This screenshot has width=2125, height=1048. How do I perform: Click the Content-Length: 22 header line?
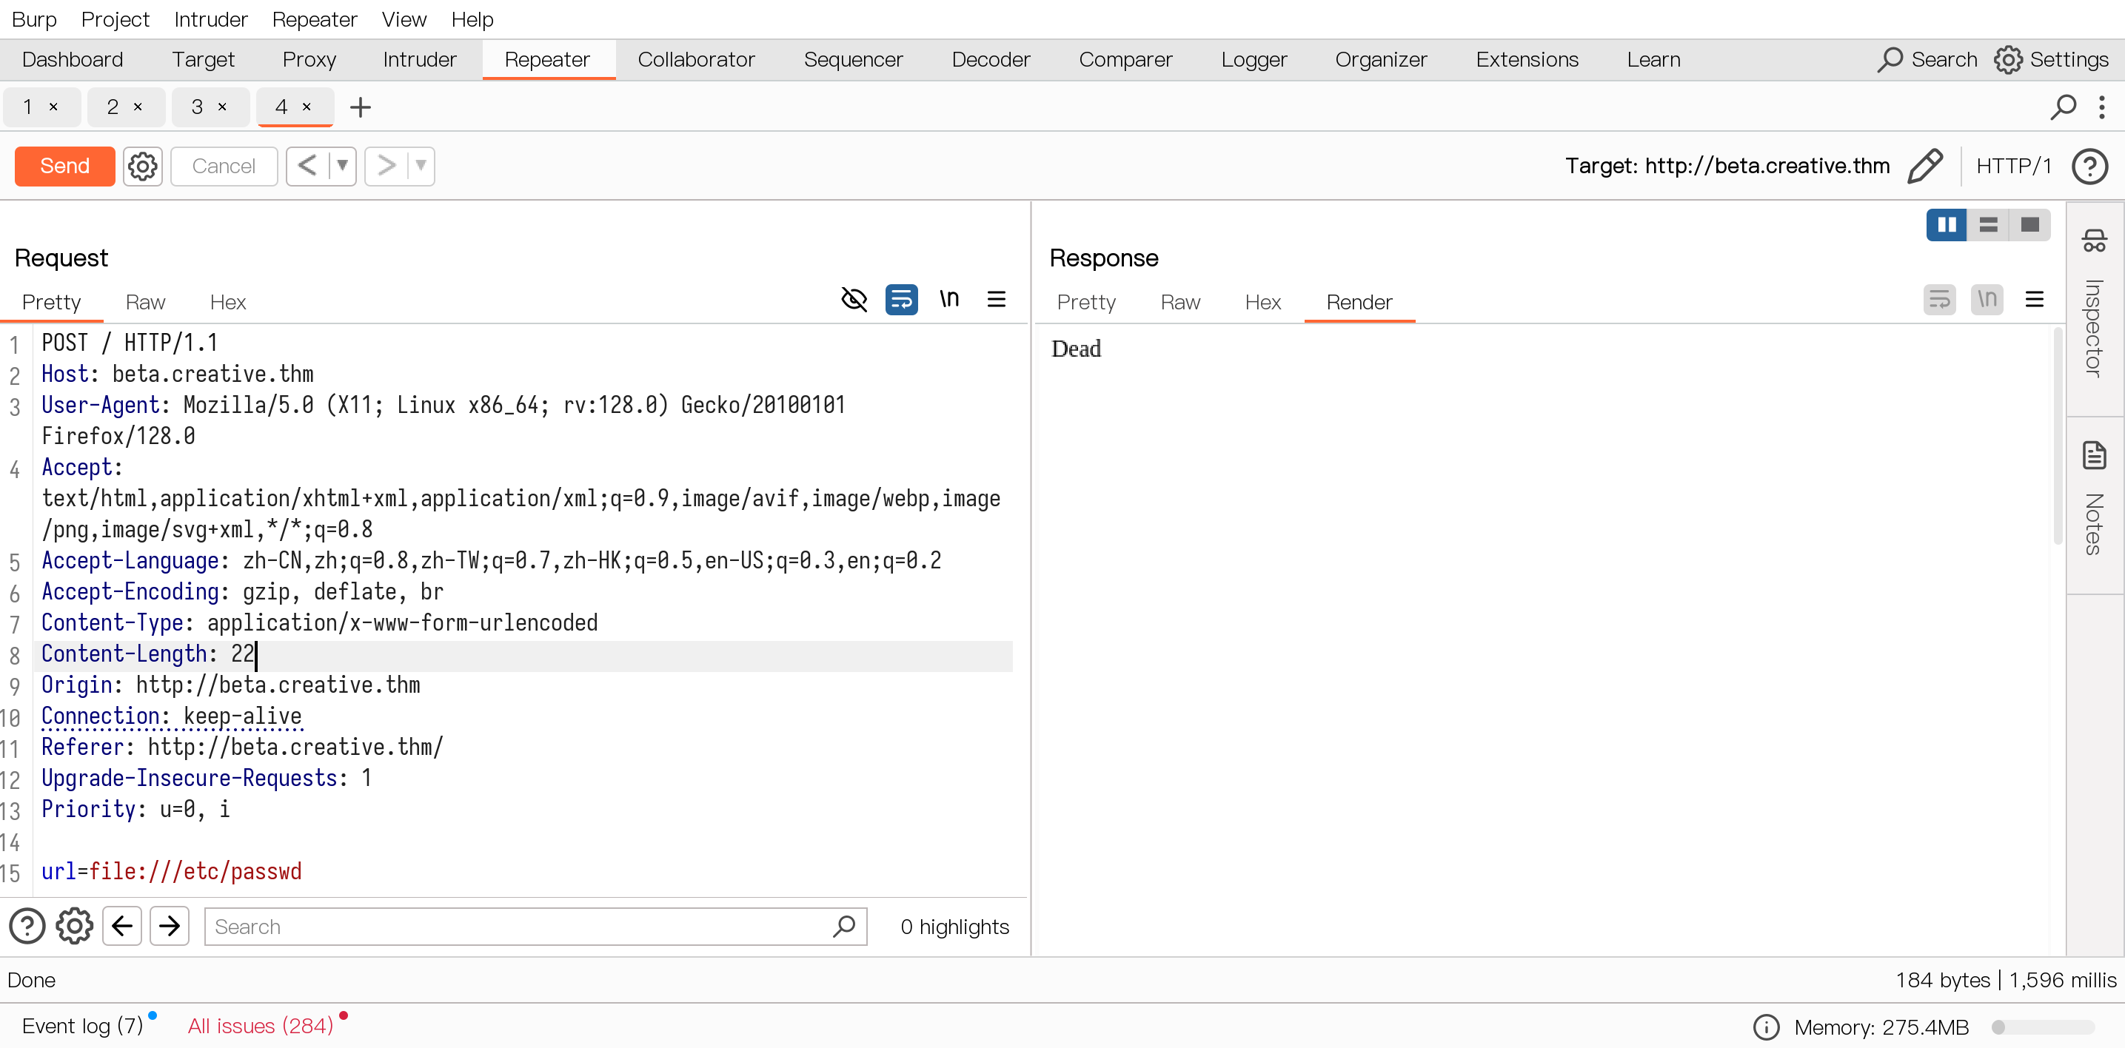pos(523,655)
